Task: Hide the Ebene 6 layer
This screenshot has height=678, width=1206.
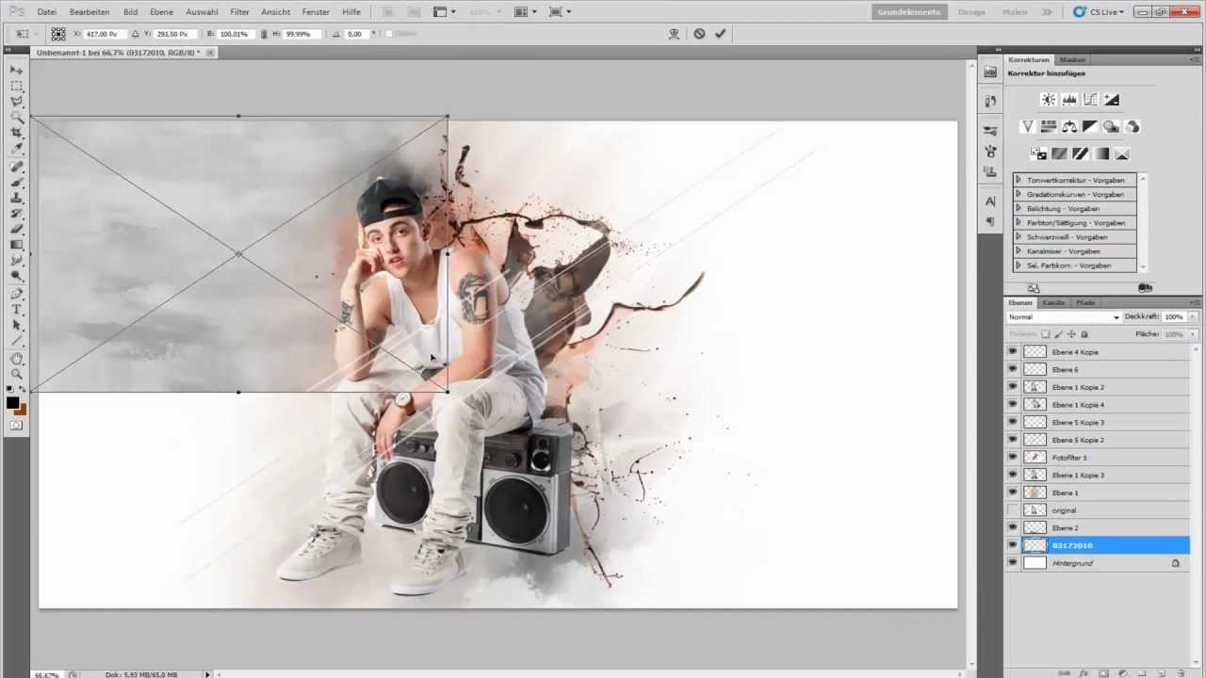Action: tap(1012, 369)
